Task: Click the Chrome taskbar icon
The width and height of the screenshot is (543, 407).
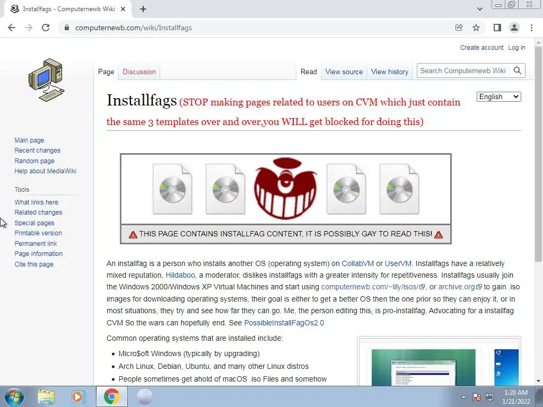Action: coord(111,397)
